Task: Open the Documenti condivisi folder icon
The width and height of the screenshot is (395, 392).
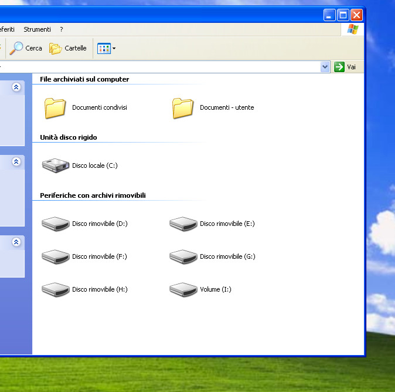Action: click(x=55, y=108)
